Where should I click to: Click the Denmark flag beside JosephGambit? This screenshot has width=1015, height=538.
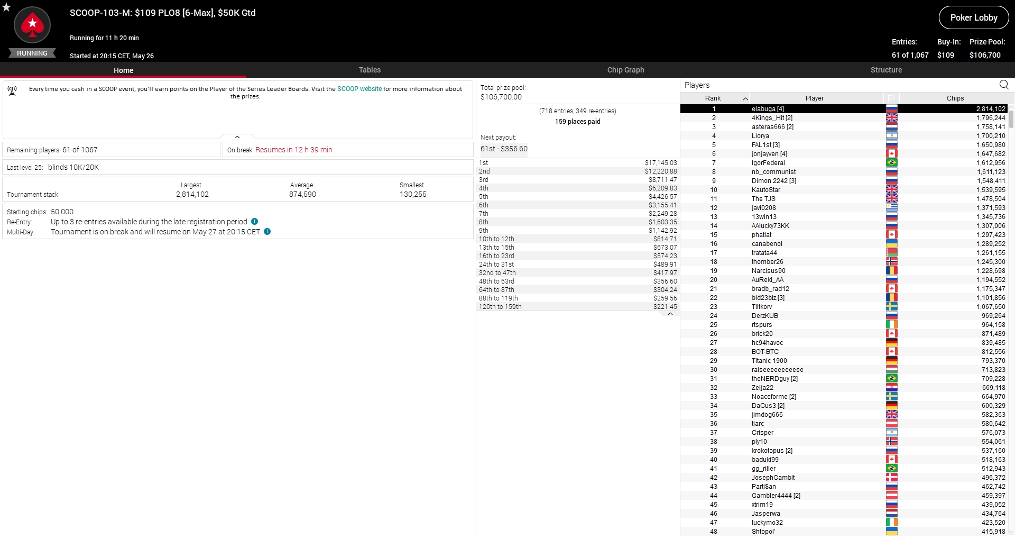(892, 478)
